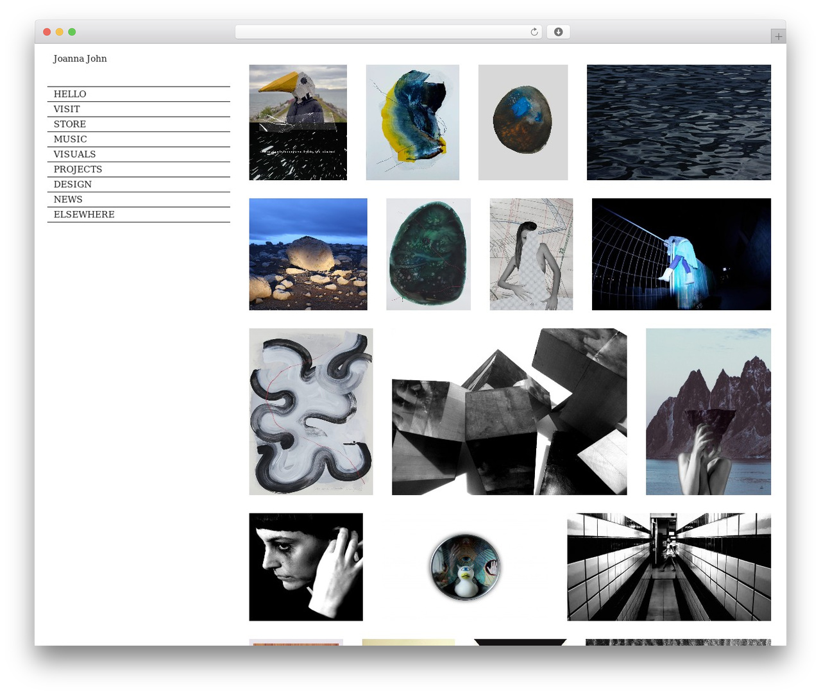Open downloads with the arrow icon
821x695 pixels.
point(558,32)
